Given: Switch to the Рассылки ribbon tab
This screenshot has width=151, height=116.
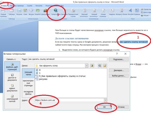Looking at the screenshot, I should point(39,6).
